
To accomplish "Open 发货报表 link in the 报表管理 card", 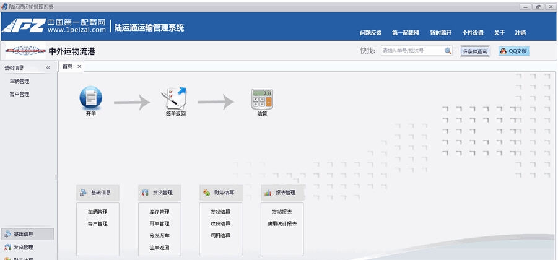I will (282, 212).
